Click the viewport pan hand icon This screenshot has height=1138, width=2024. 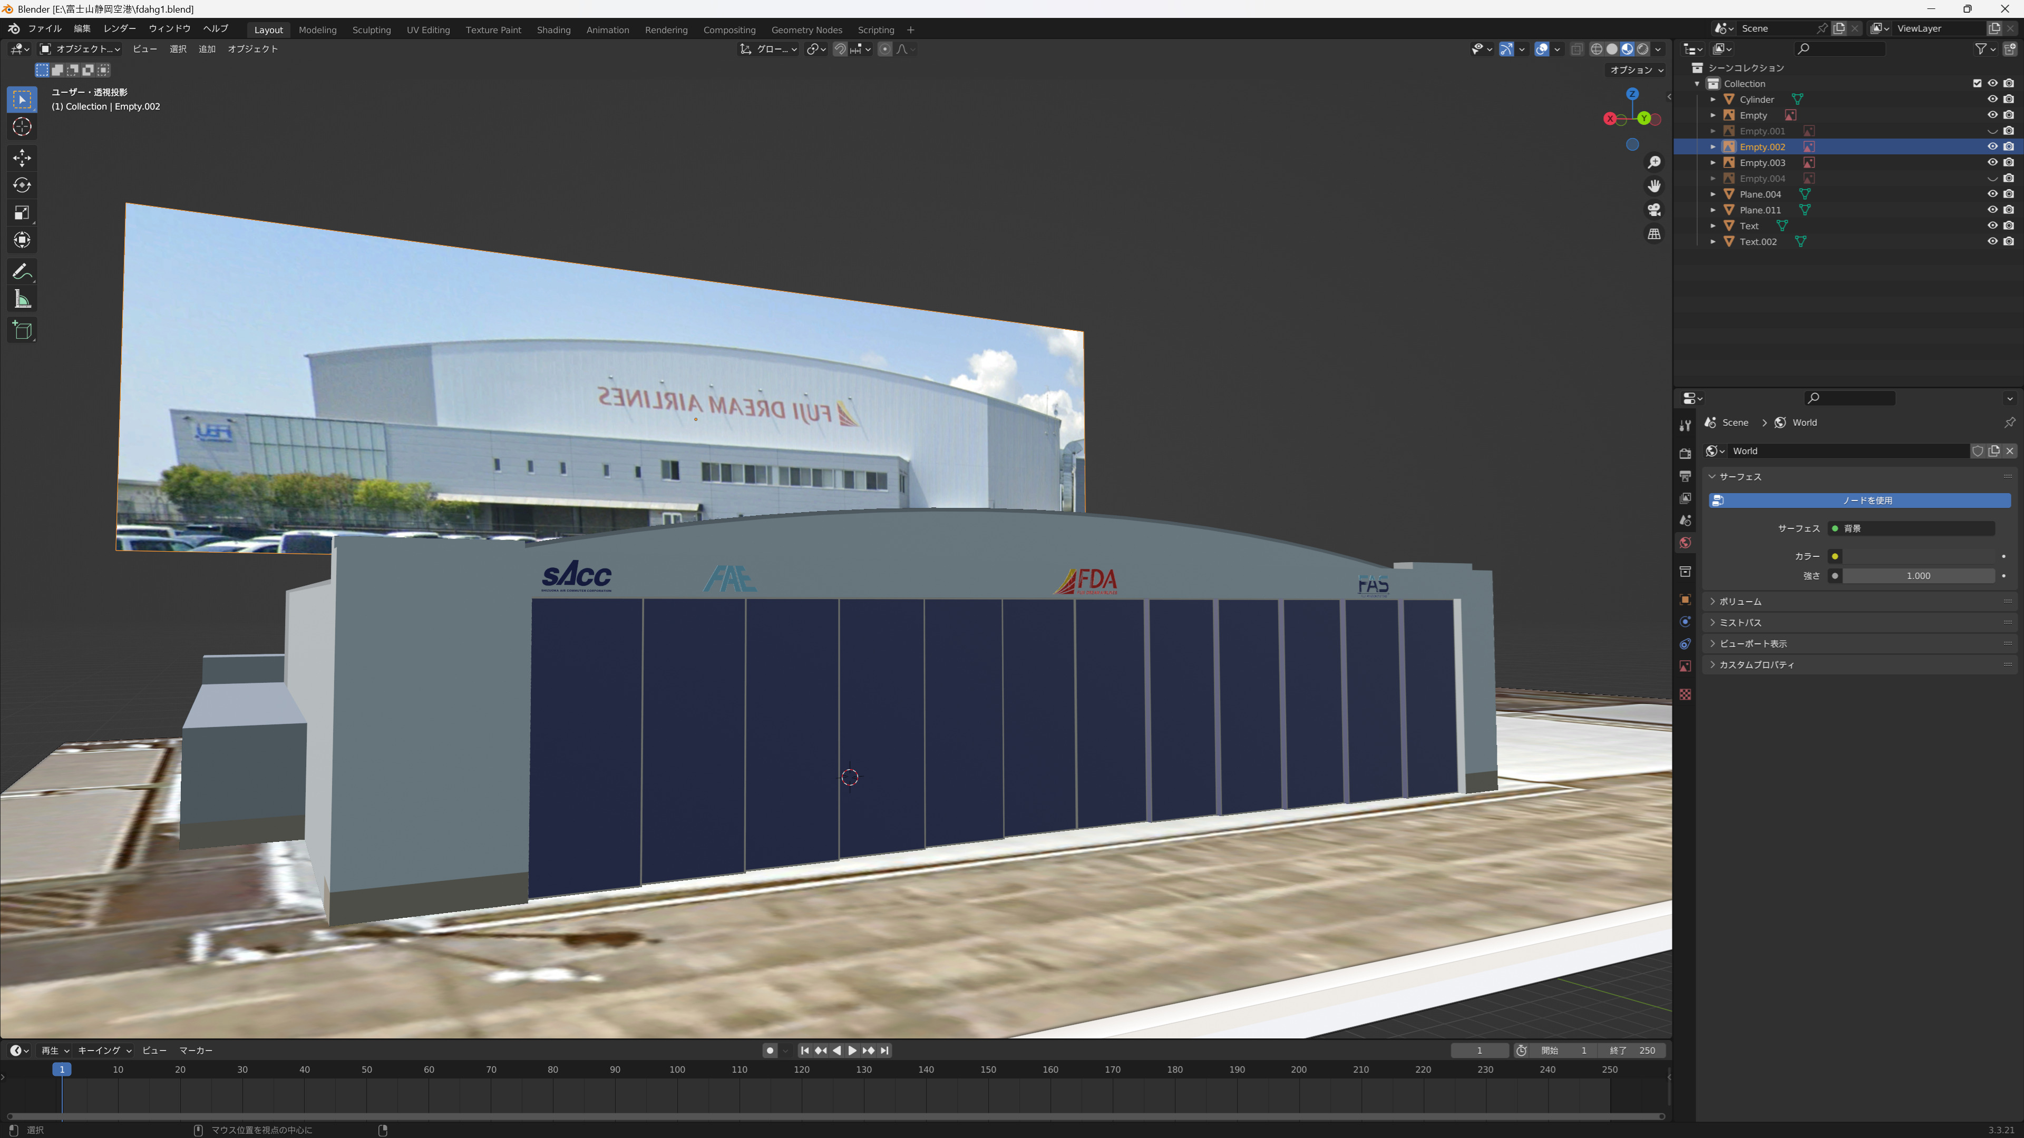[1654, 186]
